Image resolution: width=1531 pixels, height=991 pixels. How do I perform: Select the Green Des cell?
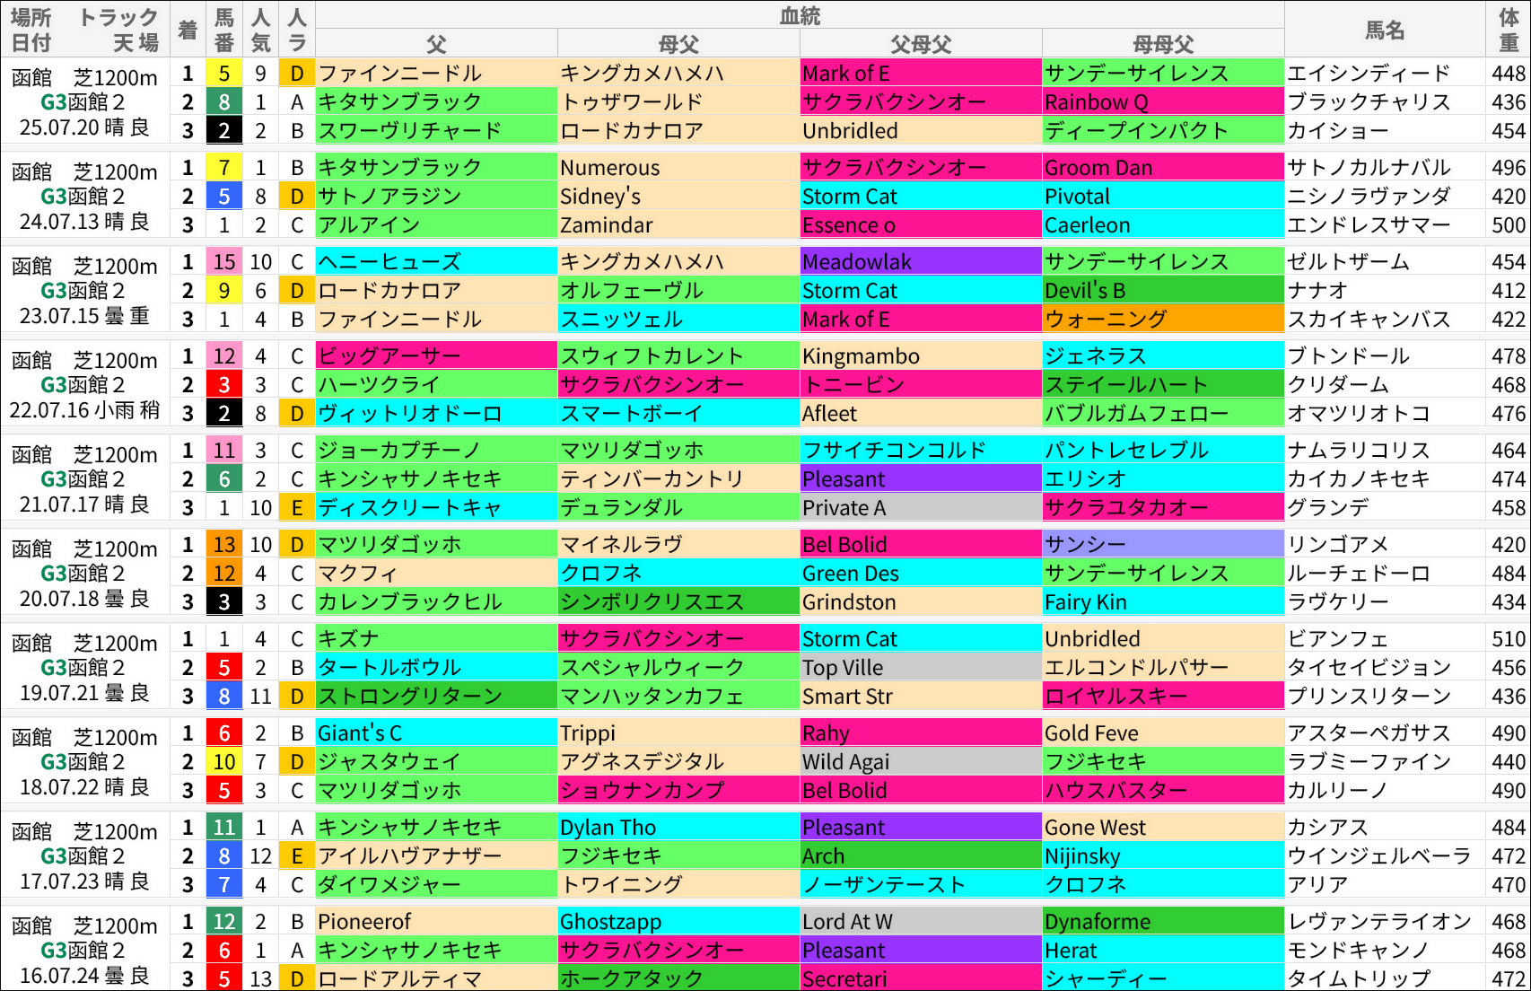pos(921,573)
